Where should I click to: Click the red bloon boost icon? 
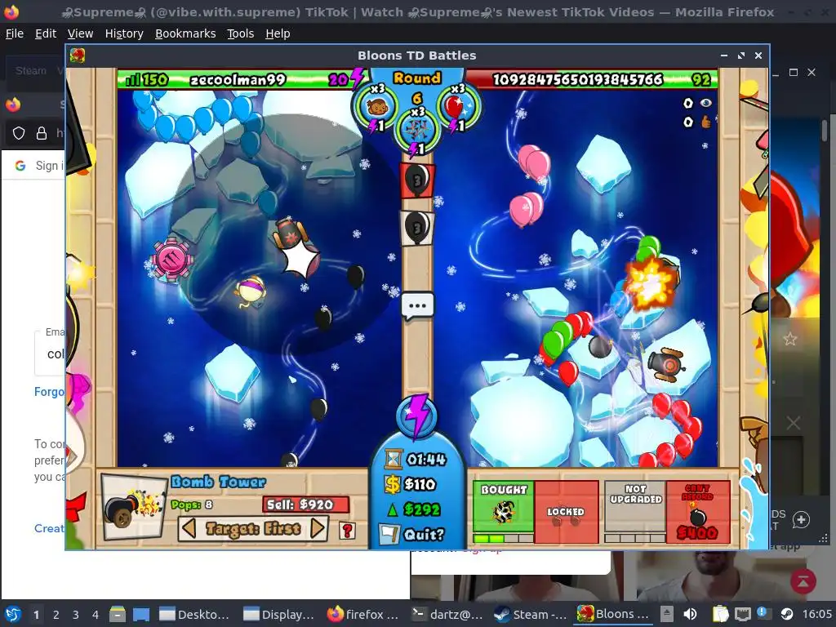click(456, 107)
